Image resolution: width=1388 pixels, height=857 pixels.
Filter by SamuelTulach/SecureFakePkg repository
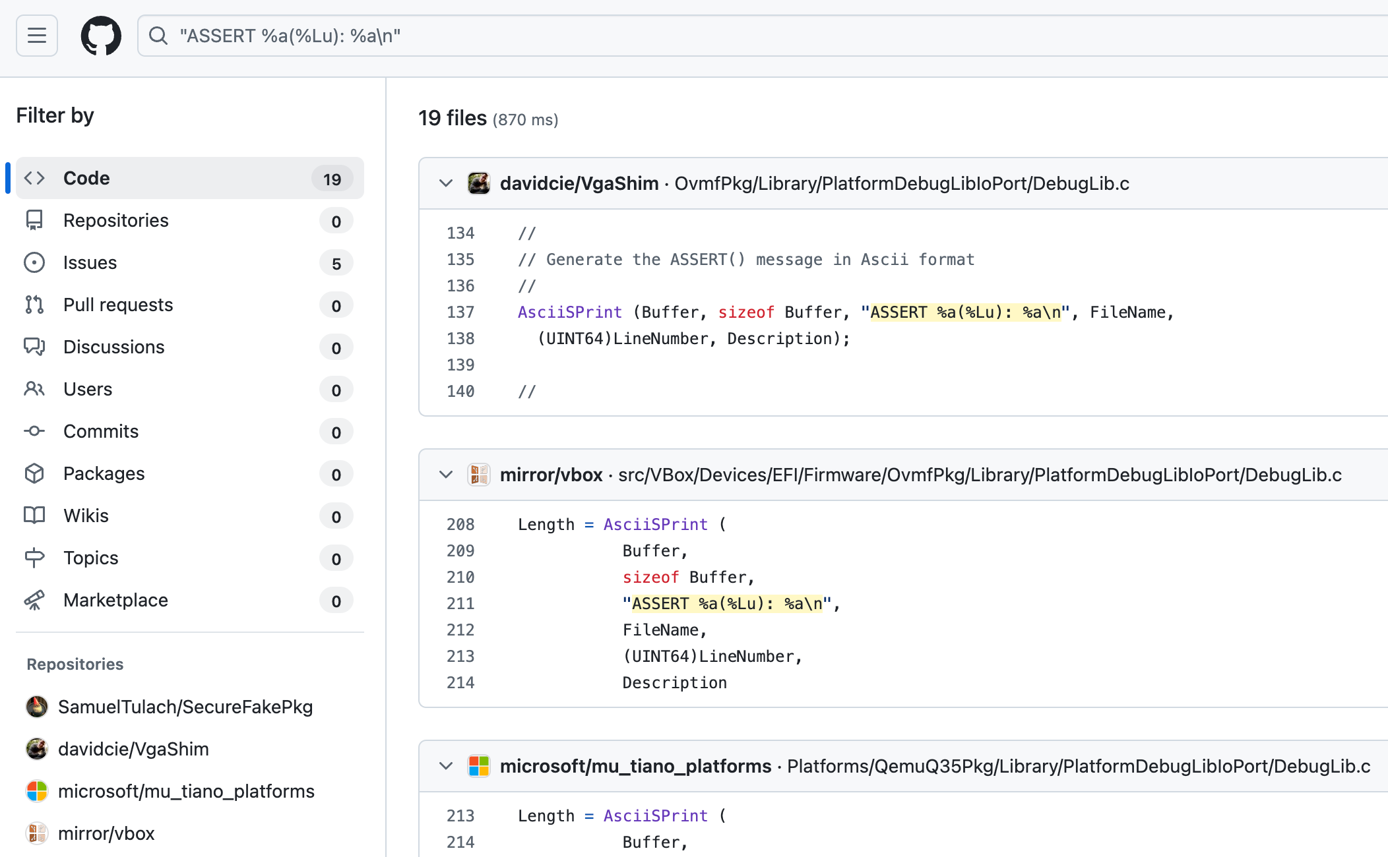point(185,707)
